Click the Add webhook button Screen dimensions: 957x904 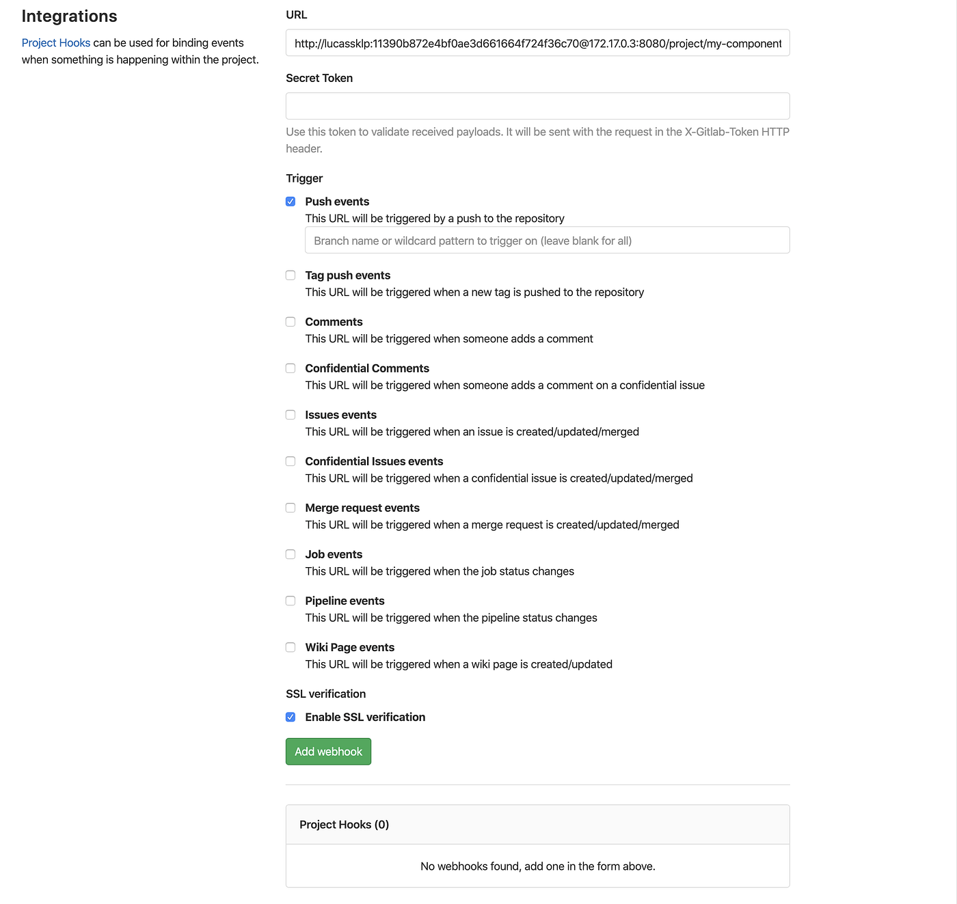pyautogui.click(x=328, y=751)
